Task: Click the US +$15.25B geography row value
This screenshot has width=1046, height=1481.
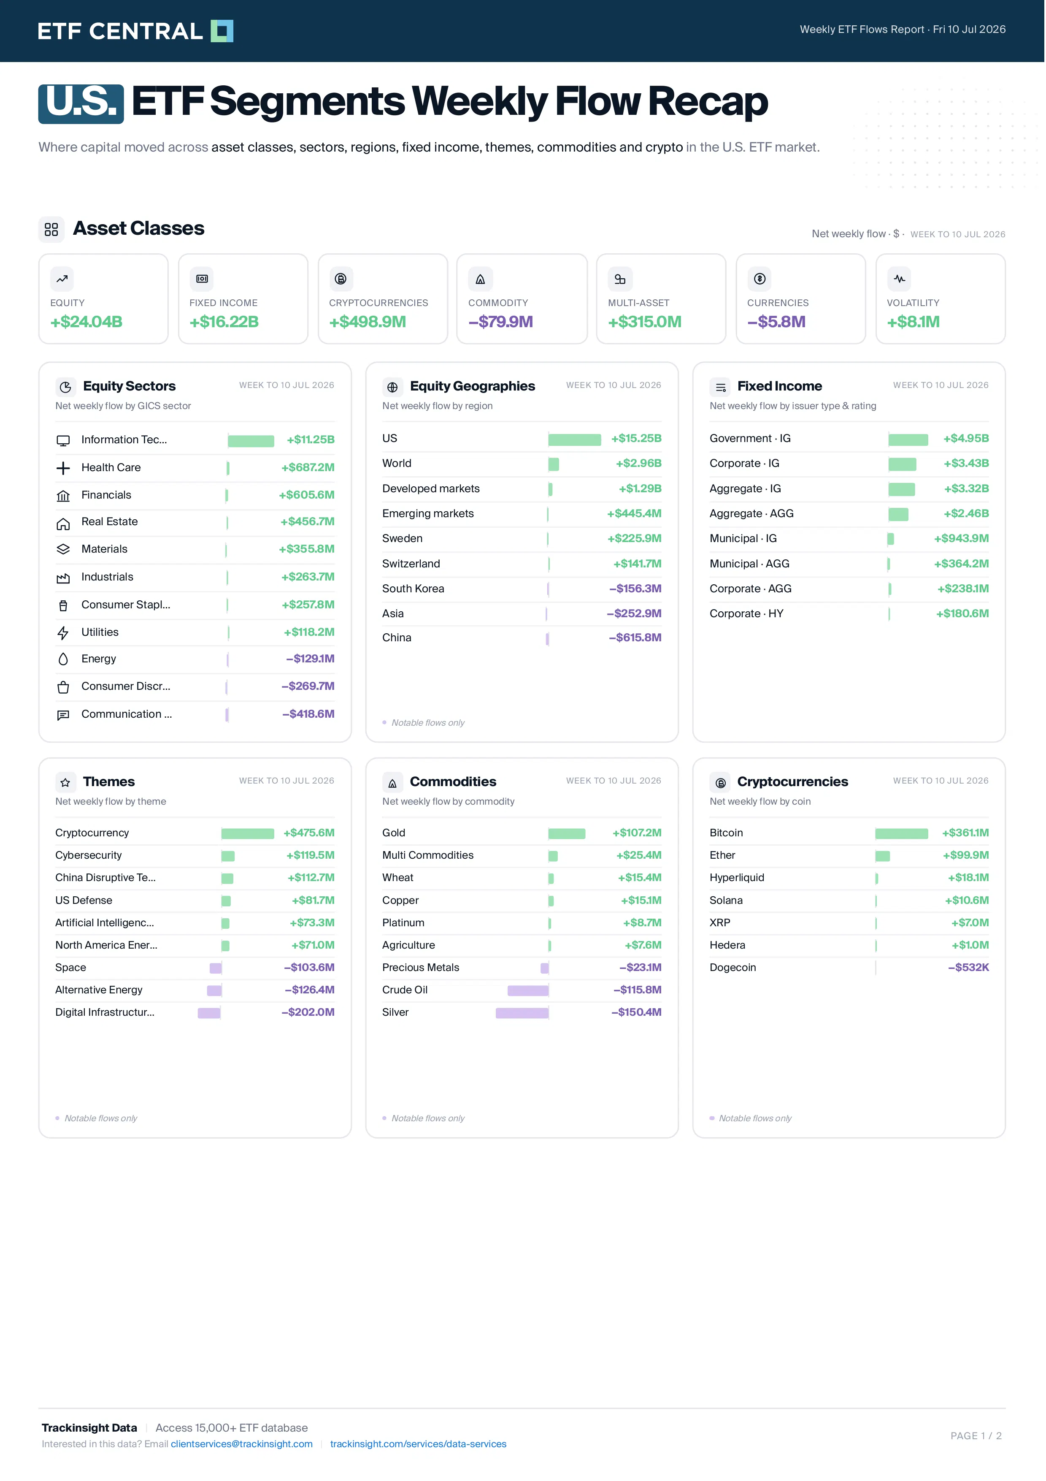Action: [x=636, y=439]
